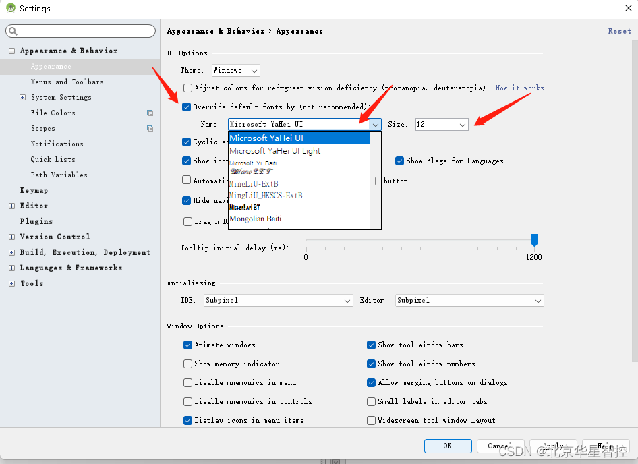
Task: Select Microsoft YaHei UI Light font
Action: click(299, 151)
